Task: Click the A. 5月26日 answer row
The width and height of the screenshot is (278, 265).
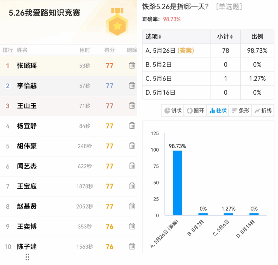Action: point(177,51)
